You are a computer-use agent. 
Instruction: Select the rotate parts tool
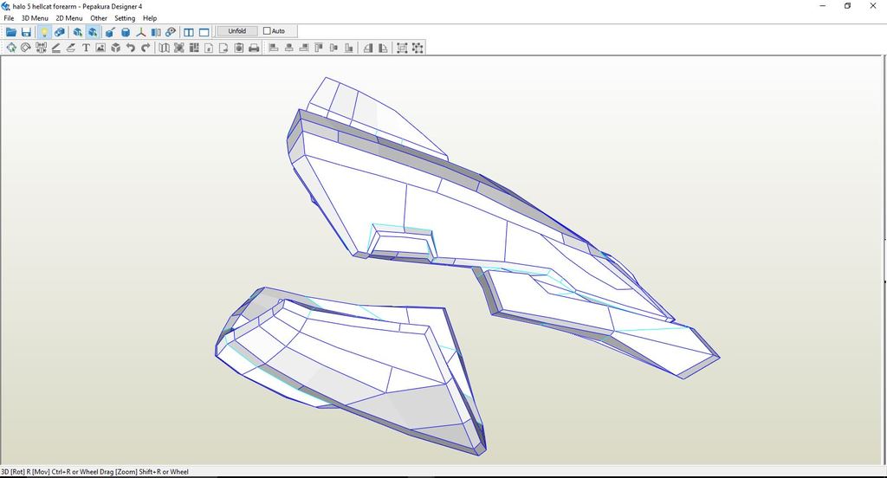[x=25, y=48]
